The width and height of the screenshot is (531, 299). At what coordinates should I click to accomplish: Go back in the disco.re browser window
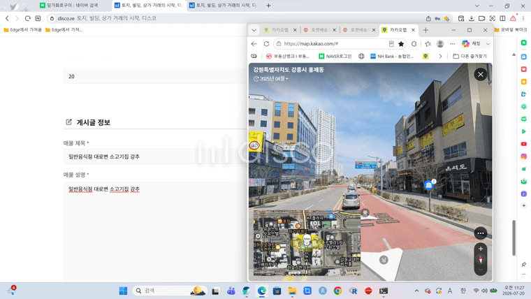click(7, 18)
